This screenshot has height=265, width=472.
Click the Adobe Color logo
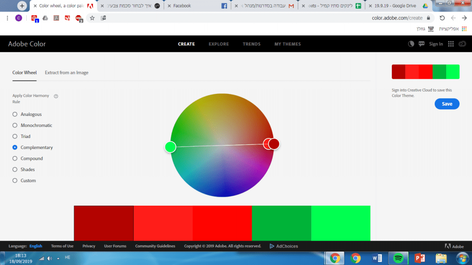point(27,44)
